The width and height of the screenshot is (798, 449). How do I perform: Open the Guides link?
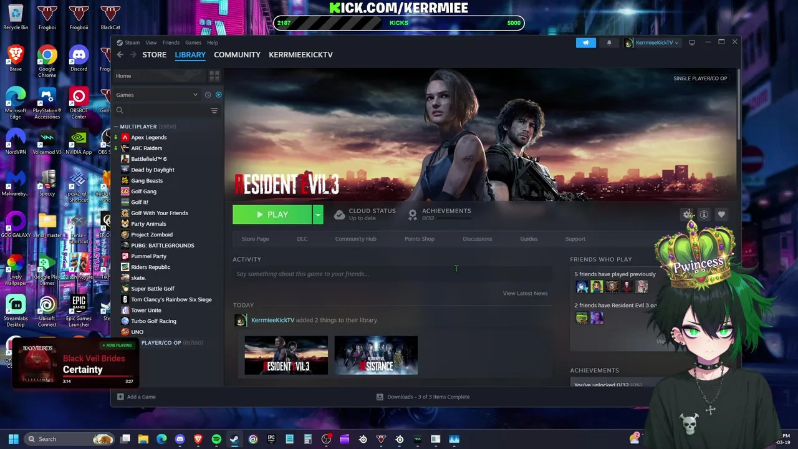pyautogui.click(x=529, y=239)
